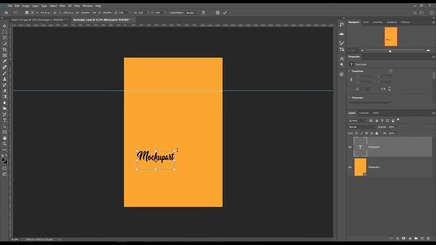The image size is (436, 245).
Task: Hide the Mockupart text layer
Action: point(350,147)
